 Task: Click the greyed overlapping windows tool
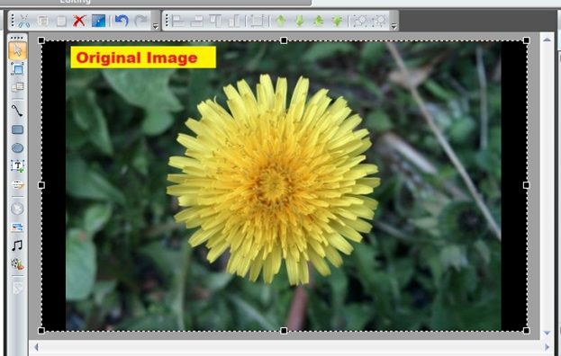pyautogui.click(x=17, y=87)
